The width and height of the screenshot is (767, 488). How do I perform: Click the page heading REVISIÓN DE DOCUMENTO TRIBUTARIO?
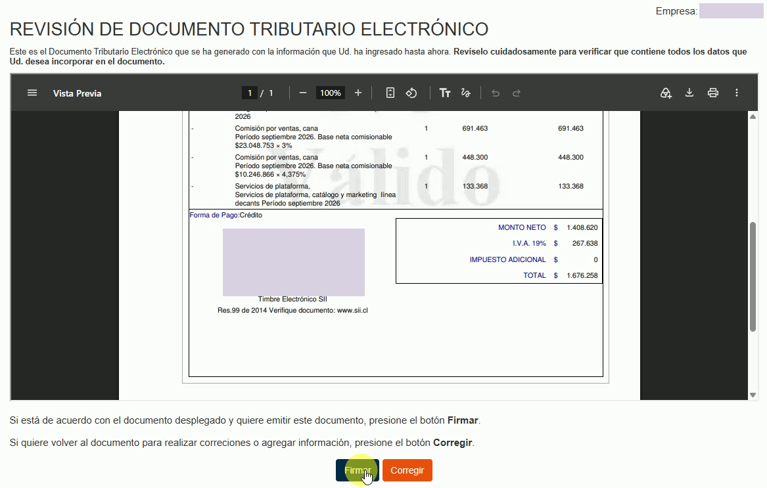tap(249, 29)
